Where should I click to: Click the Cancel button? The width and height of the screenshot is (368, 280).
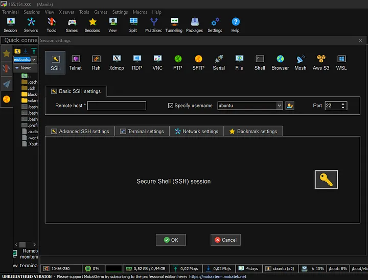tap(225, 240)
